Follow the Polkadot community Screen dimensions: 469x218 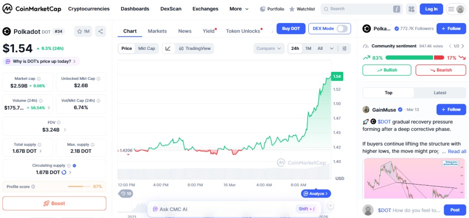pos(451,29)
